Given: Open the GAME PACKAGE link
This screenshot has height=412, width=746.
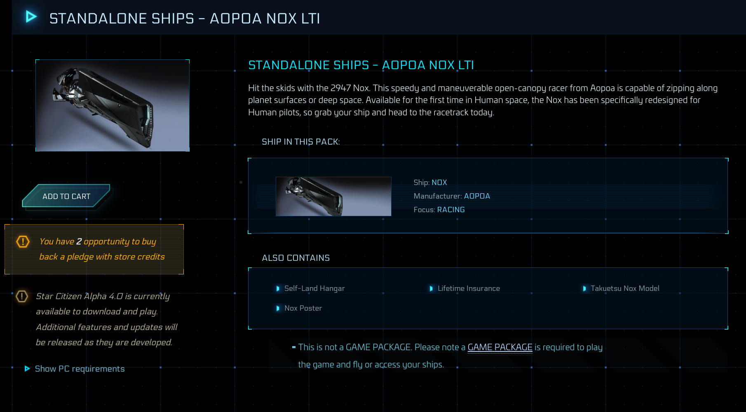Looking at the screenshot, I should pyautogui.click(x=500, y=347).
